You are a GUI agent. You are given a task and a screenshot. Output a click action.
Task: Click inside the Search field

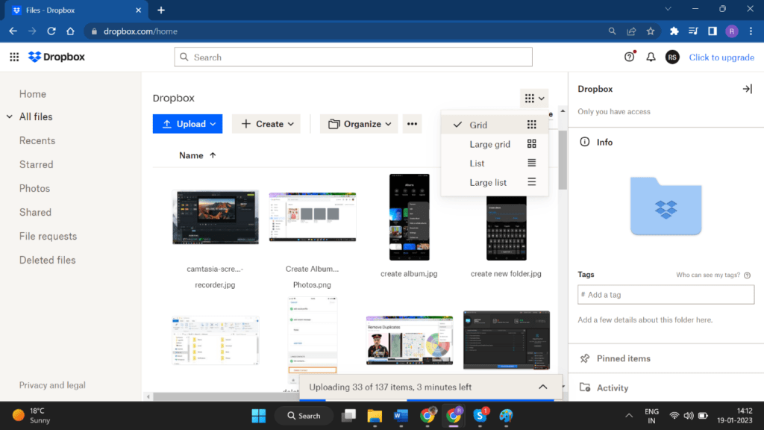point(353,57)
